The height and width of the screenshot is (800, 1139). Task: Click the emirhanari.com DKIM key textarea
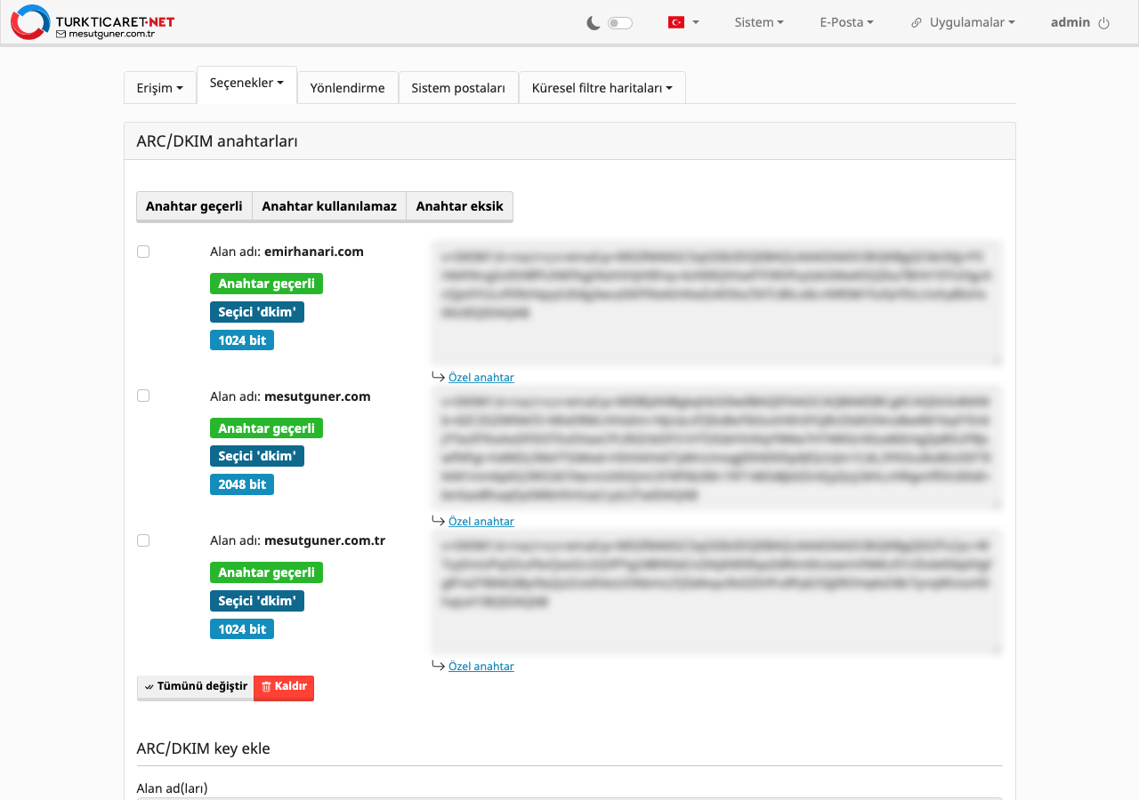(716, 302)
